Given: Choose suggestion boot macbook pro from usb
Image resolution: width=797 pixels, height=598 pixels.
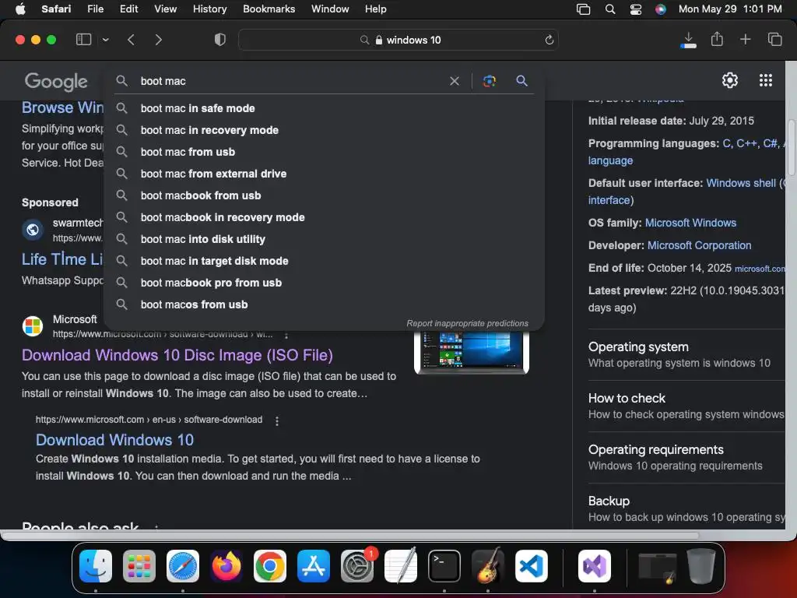Looking at the screenshot, I should pyautogui.click(x=325, y=283).
